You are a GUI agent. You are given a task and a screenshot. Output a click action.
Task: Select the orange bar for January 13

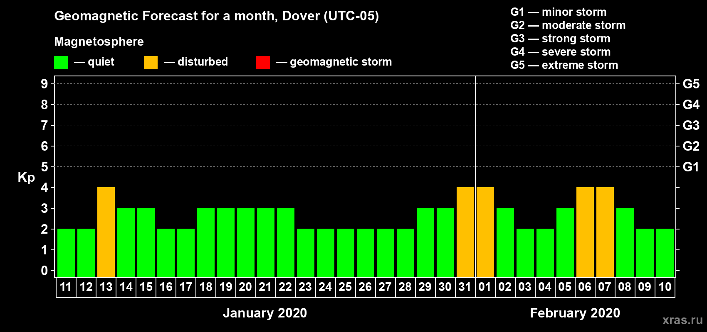[x=106, y=232]
